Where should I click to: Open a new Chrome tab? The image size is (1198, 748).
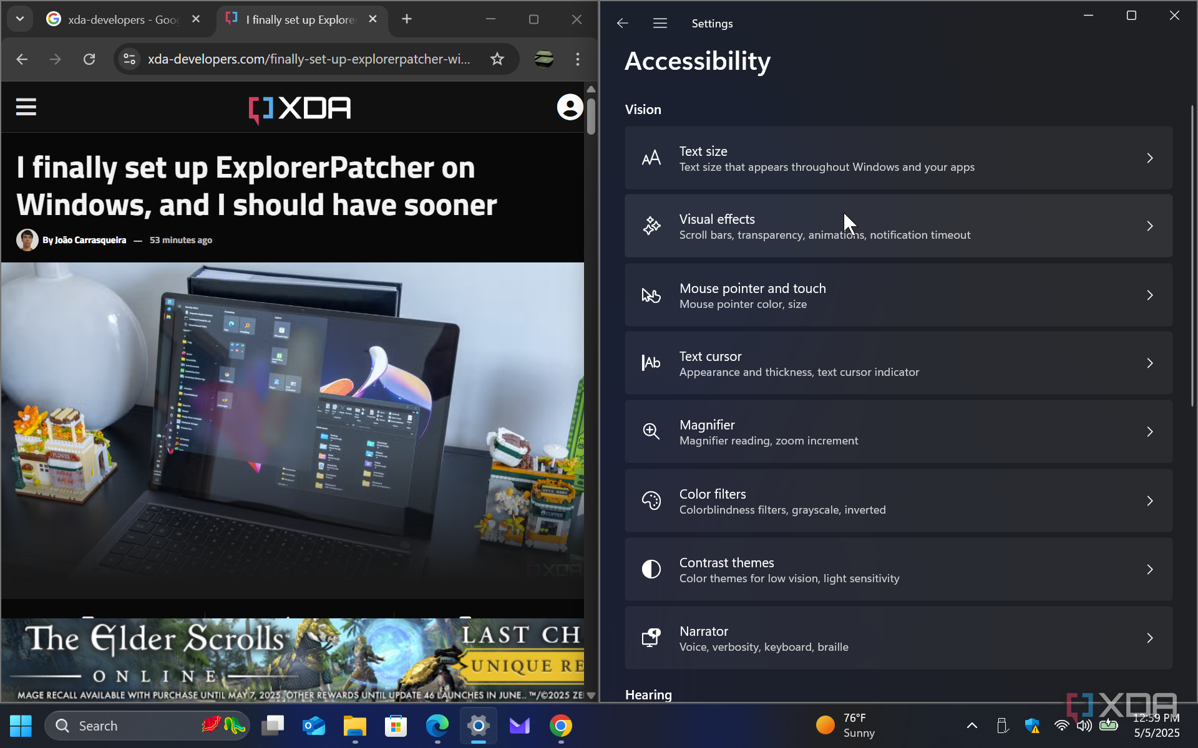[407, 19]
